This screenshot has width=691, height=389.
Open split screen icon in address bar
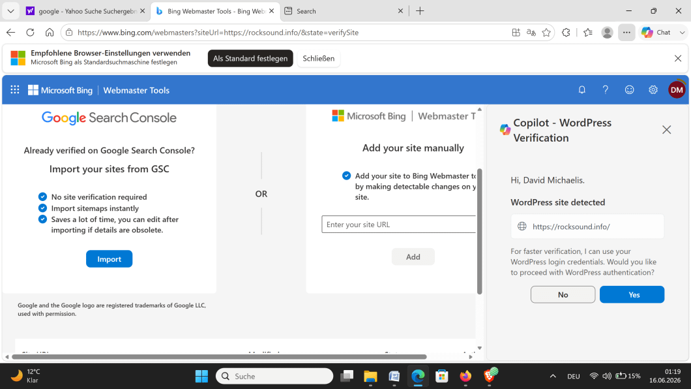tap(516, 32)
